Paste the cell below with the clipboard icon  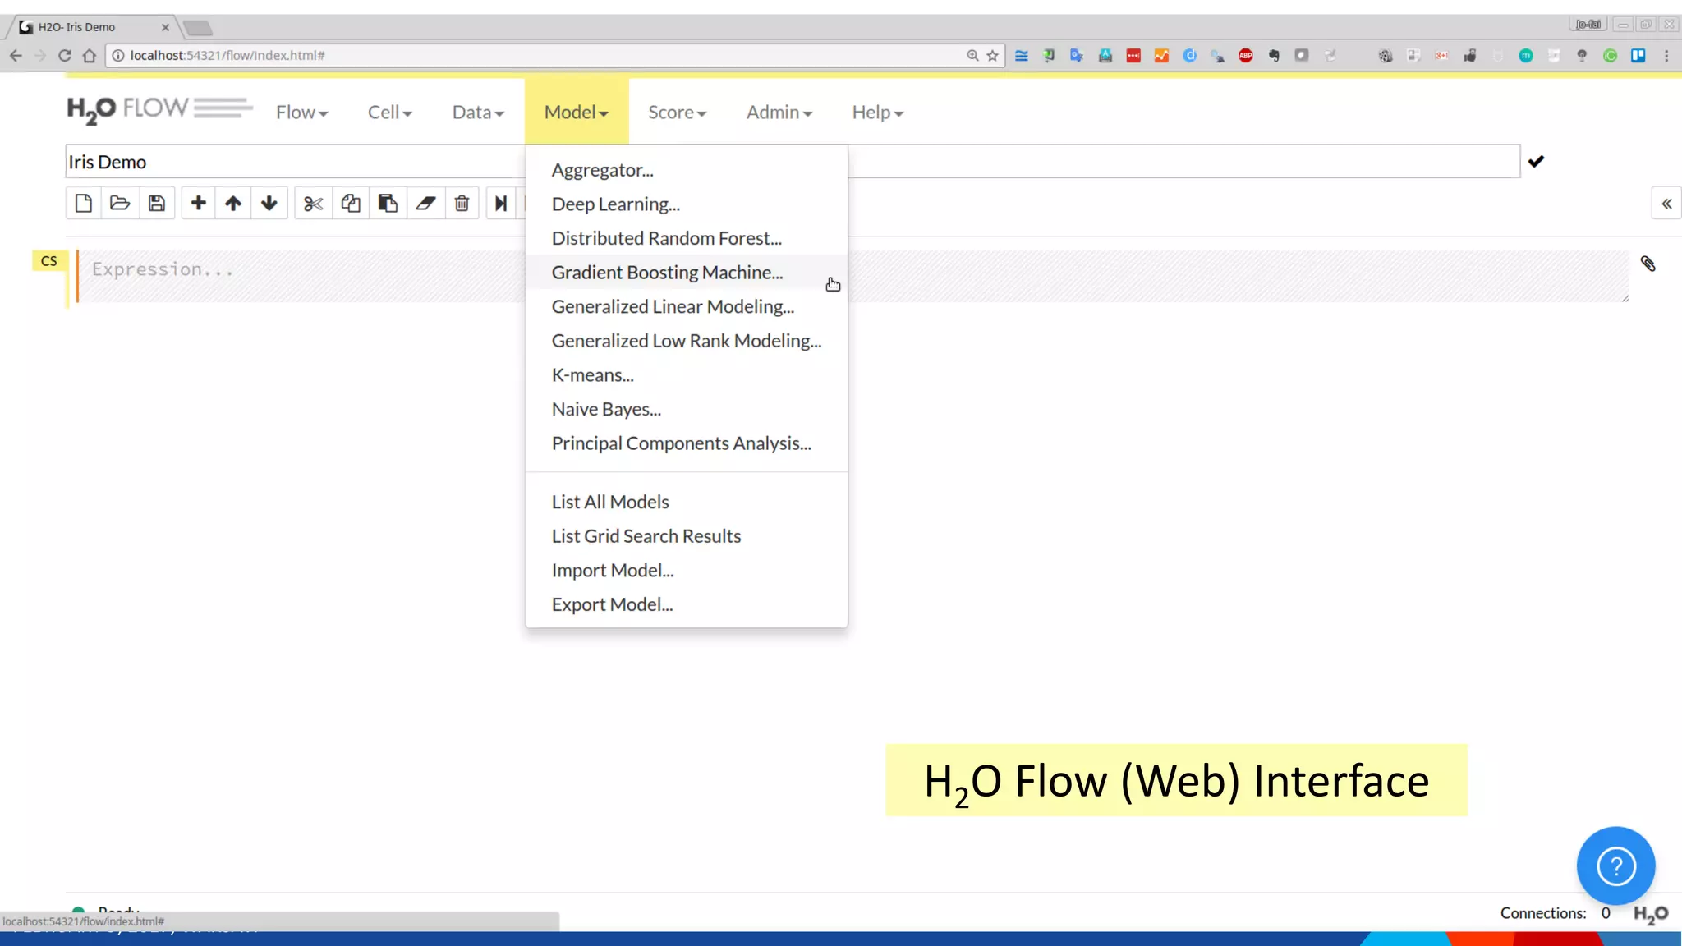[x=388, y=203]
